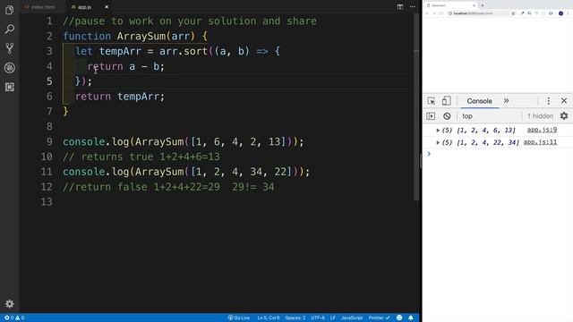Click the Prettier status bar item

379,318
